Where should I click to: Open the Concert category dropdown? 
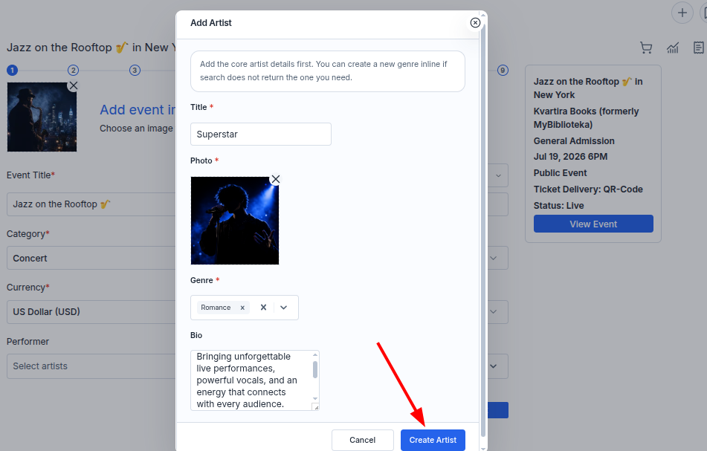[91, 258]
